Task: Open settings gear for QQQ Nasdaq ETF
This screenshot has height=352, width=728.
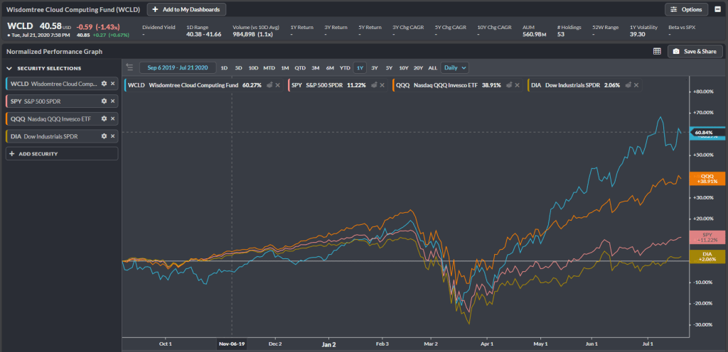Action: click(104, 119)
